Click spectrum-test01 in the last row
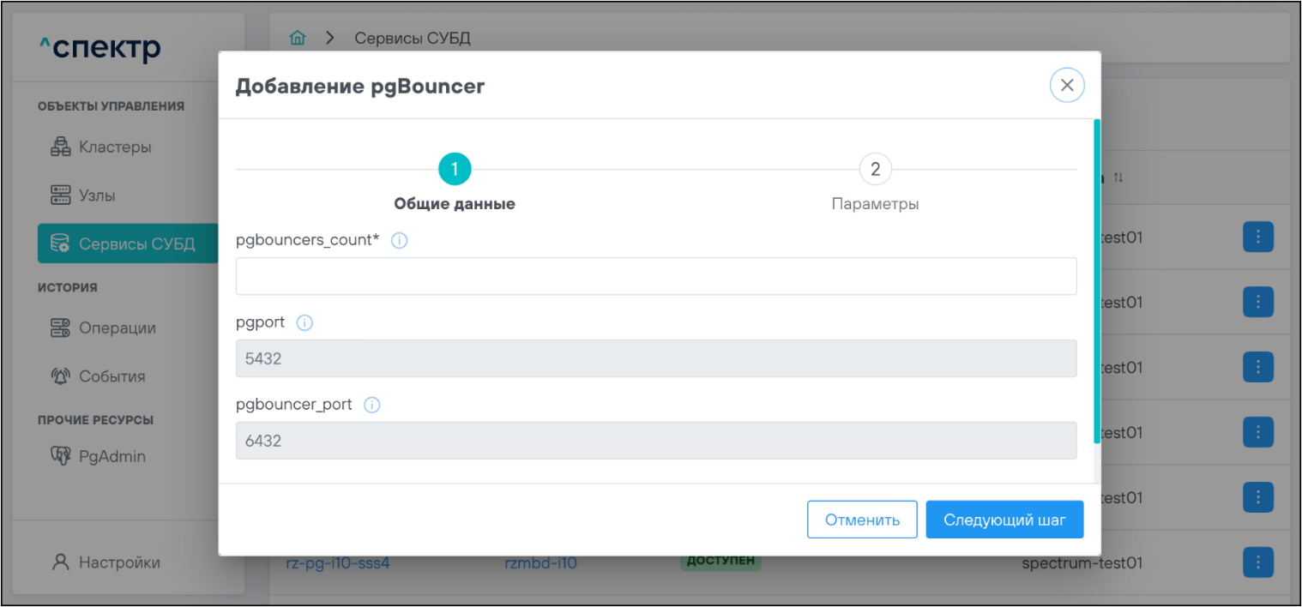Image resolution: width=1302 pixels, height=607 pixels. [x=1082, y=563]
